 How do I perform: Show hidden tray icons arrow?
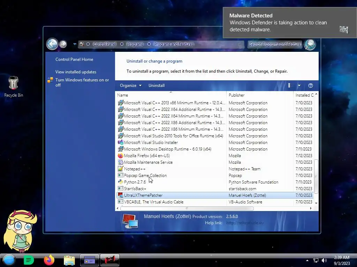coord(307,260)
